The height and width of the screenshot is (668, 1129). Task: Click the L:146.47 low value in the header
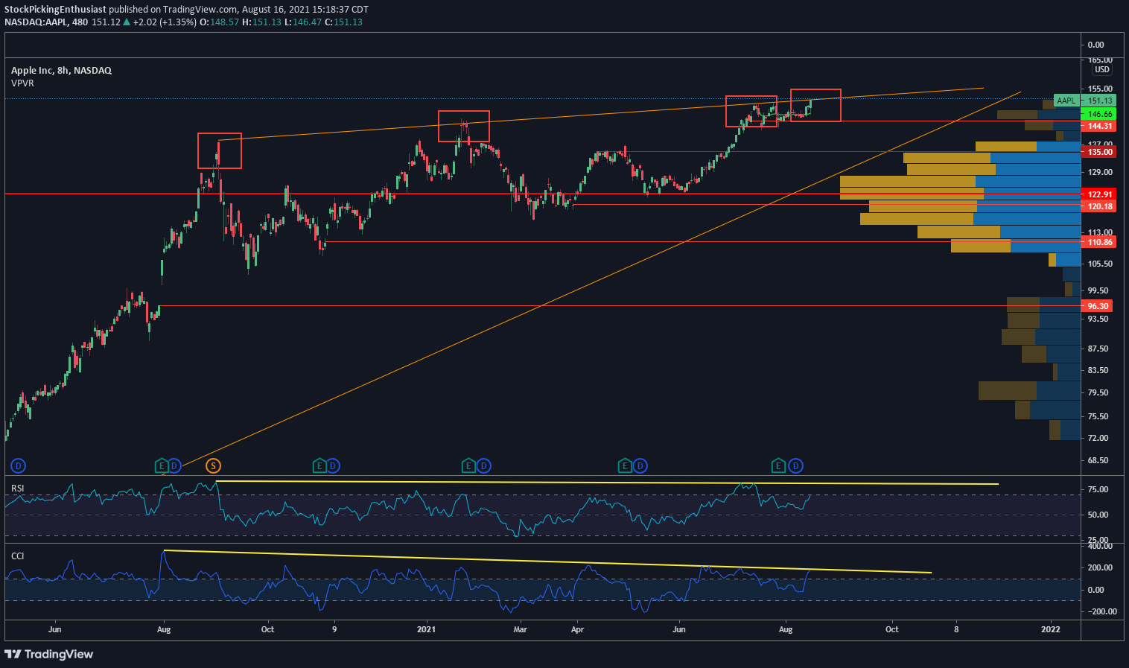click(304, 22)
